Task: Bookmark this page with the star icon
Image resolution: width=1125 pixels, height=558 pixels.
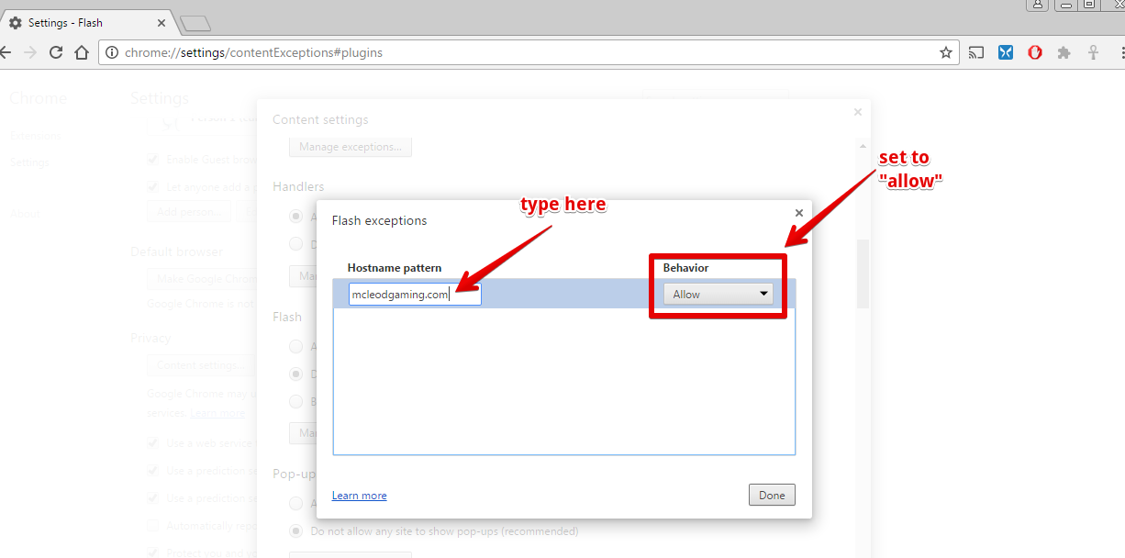Action: [946, 52]
